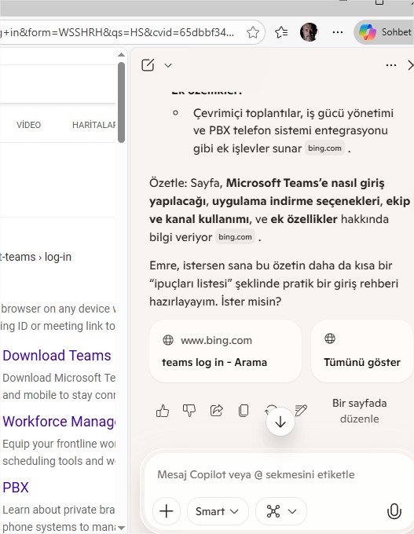Expand the dropdown next to new chat icon
Screen dimensions: 414x534
pyautogui.click(x=168, y=65)
